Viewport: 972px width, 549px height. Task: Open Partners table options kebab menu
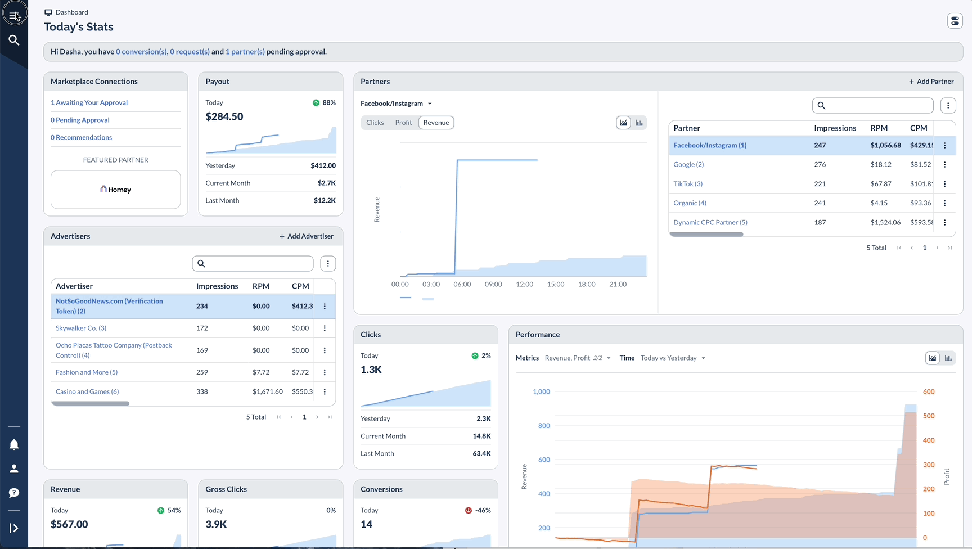[x=948, y=105]
